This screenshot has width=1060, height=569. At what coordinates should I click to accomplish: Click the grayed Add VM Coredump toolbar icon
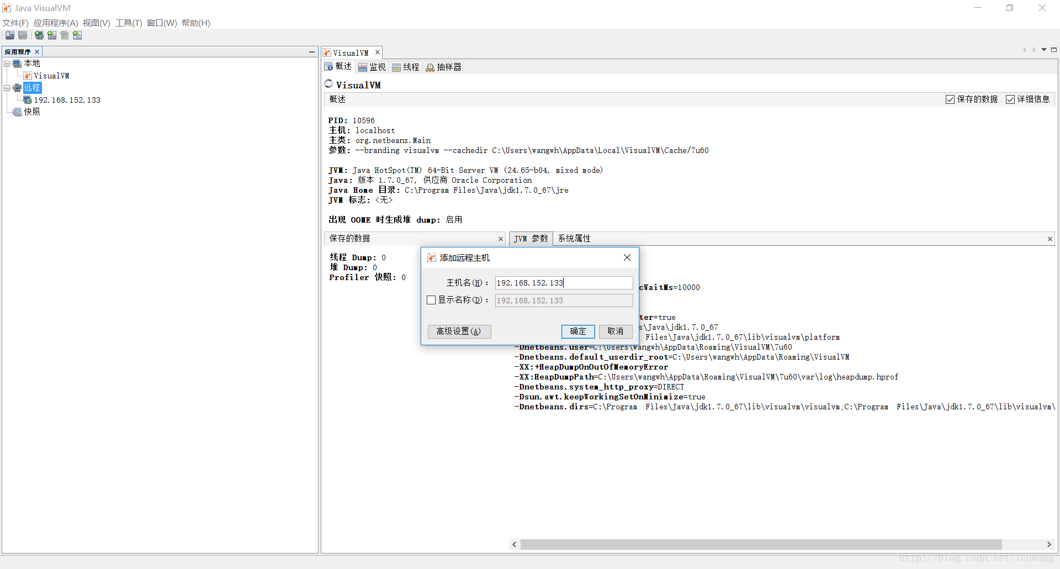coord(65,35)
